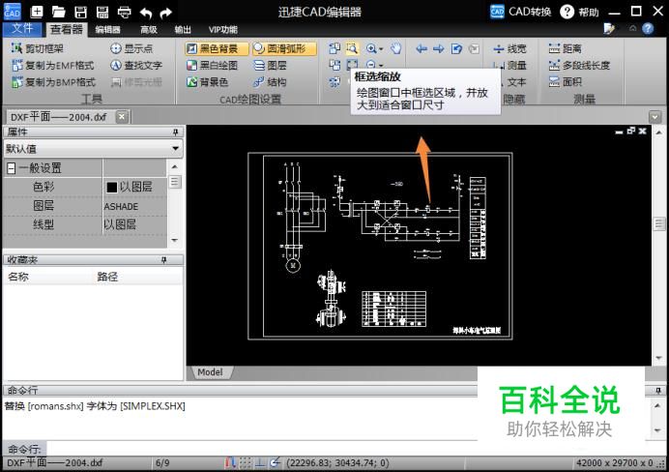
Task: Click the 42000 x 29700 x 0 status text
Action: (x=615, y=463)
